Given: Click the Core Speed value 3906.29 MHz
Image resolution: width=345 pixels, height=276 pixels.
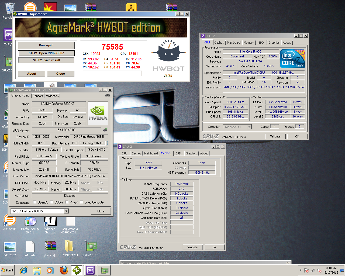Looking at the screenshot, I should tap(235, 102).
